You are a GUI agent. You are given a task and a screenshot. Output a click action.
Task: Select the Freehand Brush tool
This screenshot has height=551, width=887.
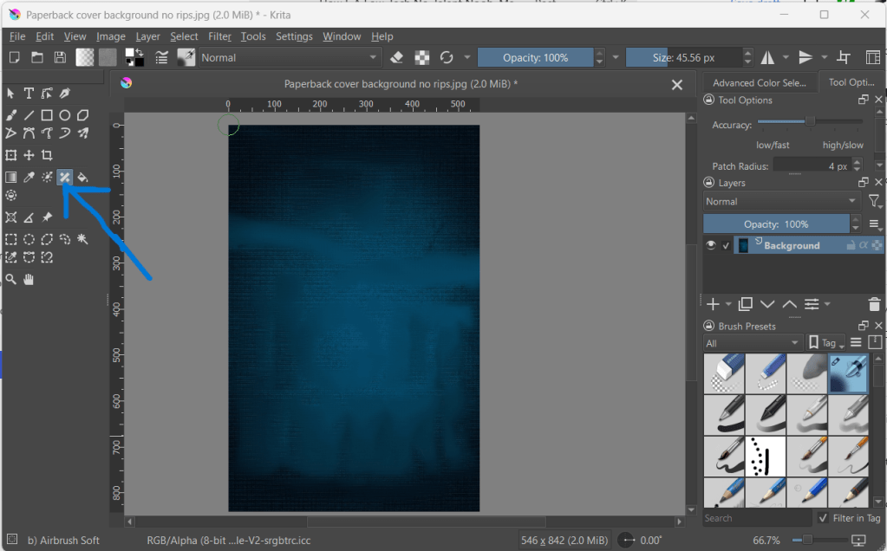(11, 114)
